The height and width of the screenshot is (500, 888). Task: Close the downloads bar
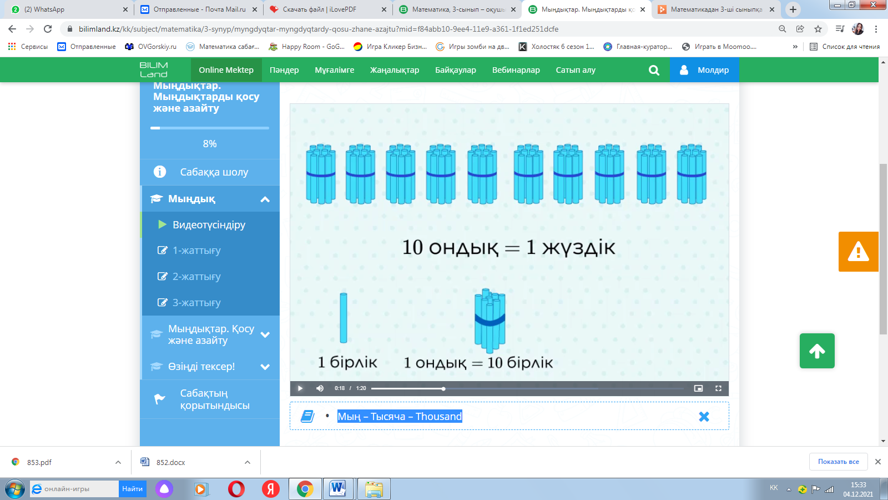878,462
